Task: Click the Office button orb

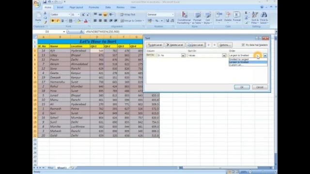Action: (37, 4)
